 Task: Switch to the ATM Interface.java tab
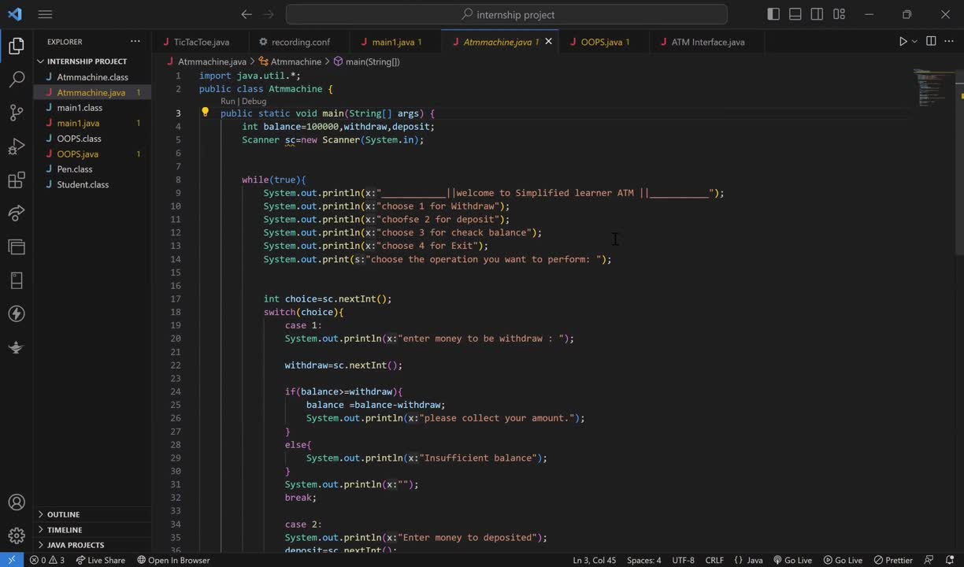(x=707, y=42)
